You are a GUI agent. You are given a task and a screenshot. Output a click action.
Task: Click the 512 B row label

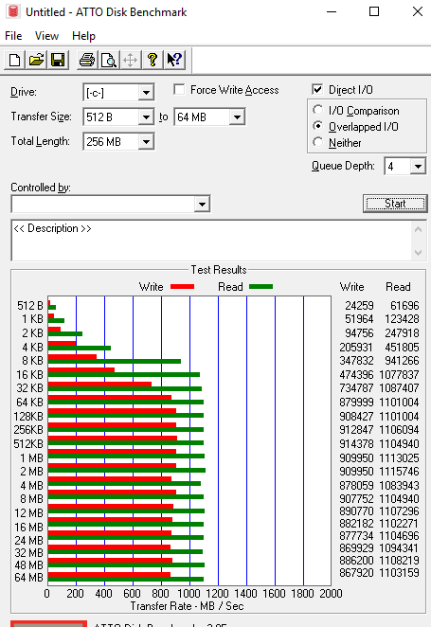29,306
